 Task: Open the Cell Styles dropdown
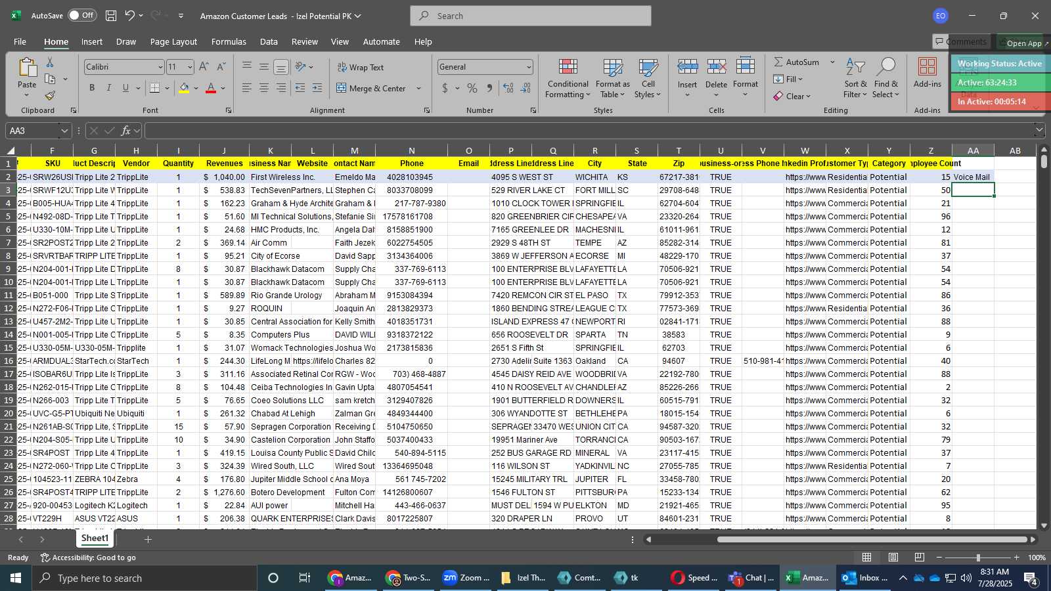pyautogui.click(x=648, y=79)
